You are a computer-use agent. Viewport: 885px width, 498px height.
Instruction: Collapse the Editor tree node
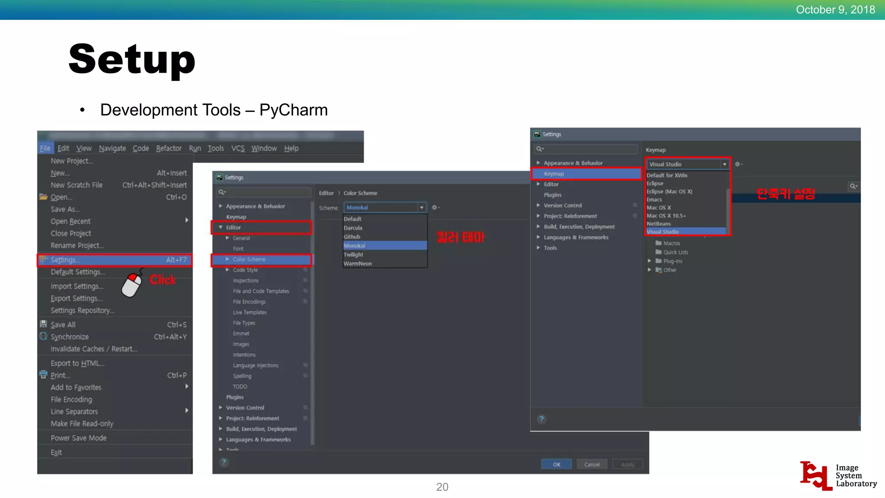click(220, 227)
